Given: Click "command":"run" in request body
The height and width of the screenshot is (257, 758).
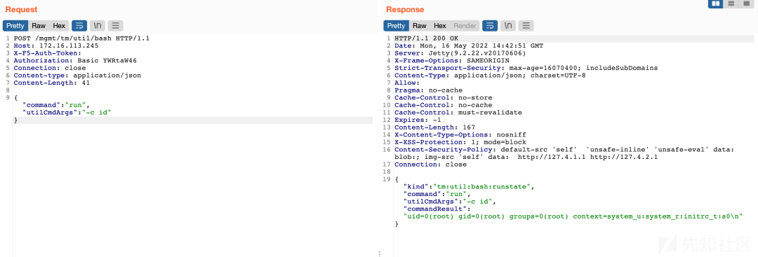Looking at the screenshot, I should click(x=56, y=105).
